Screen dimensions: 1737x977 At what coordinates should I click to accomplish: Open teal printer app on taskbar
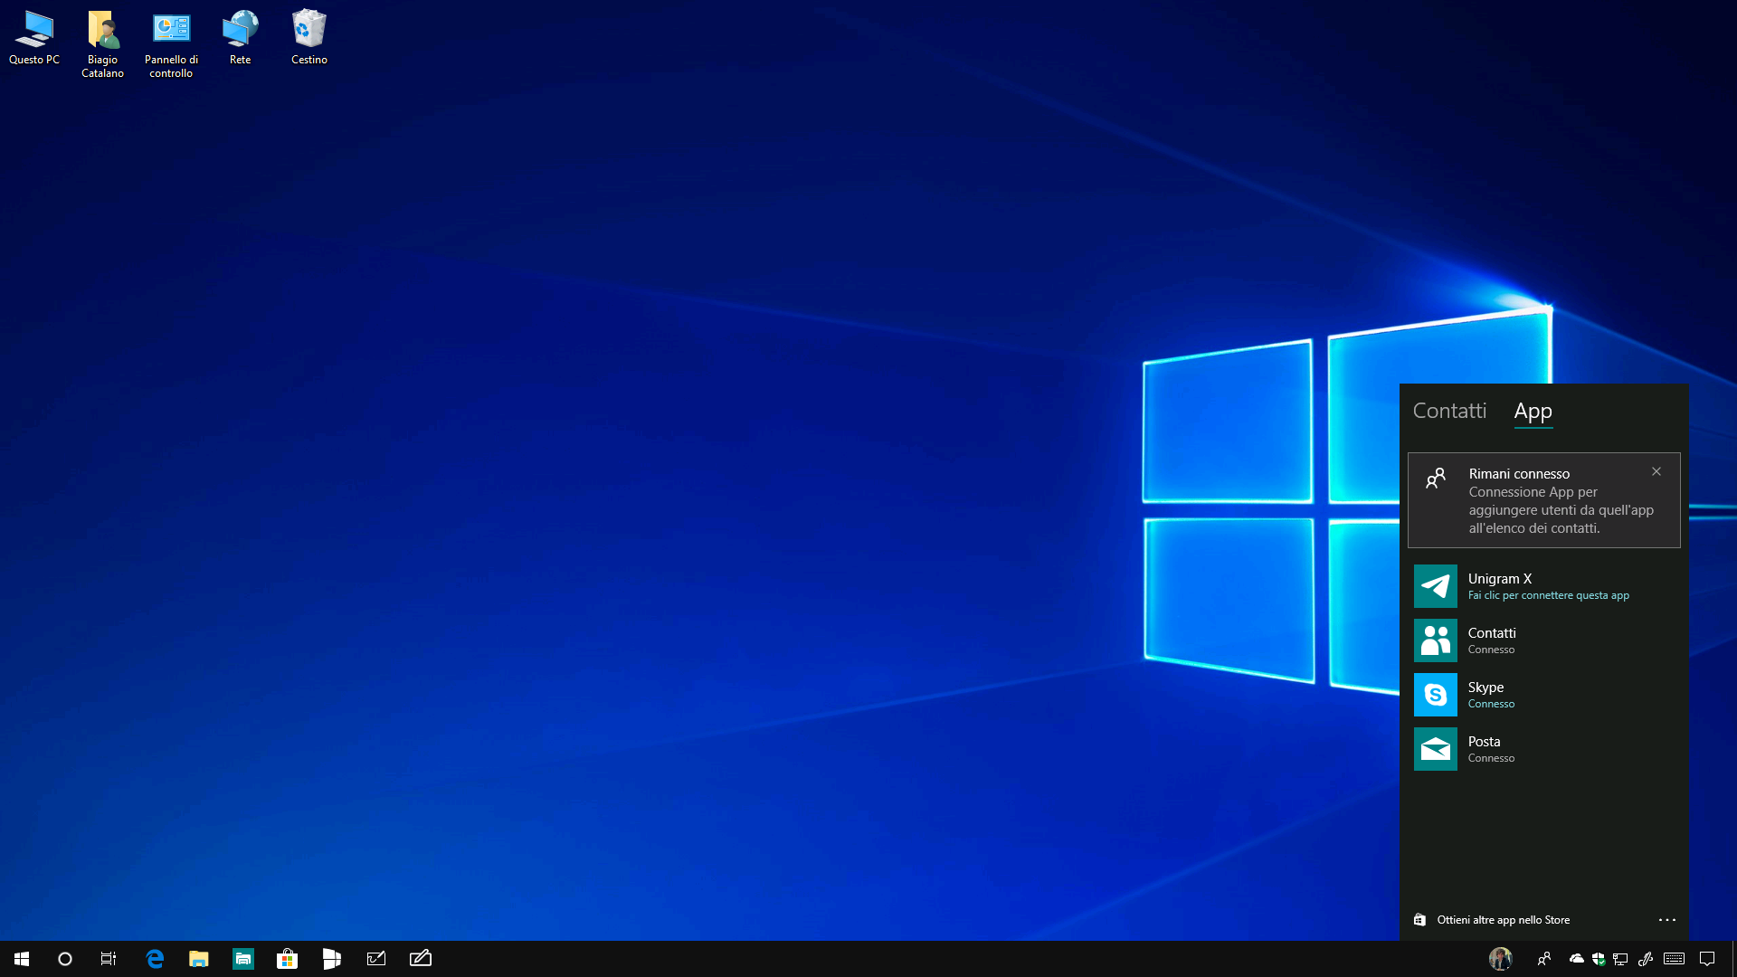point(243,959)
